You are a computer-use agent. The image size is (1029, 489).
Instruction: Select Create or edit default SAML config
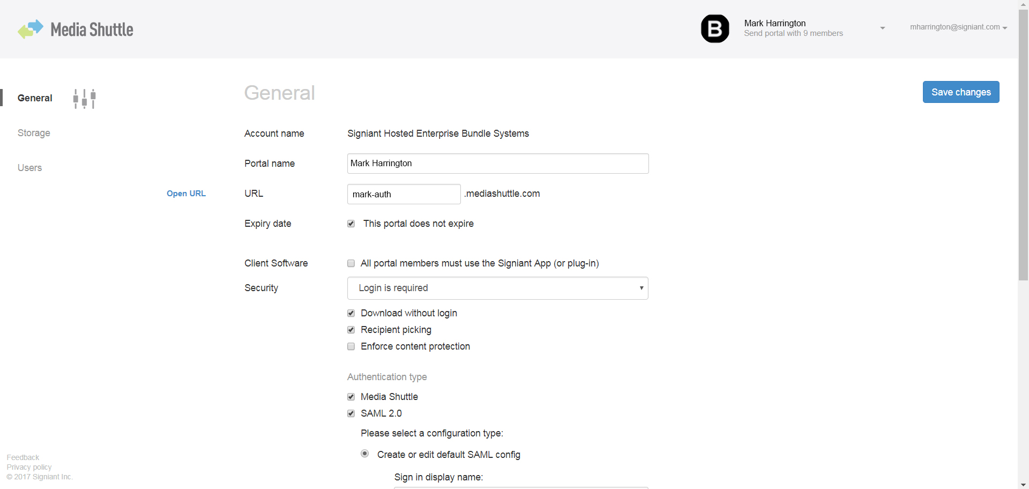point(365,454)
